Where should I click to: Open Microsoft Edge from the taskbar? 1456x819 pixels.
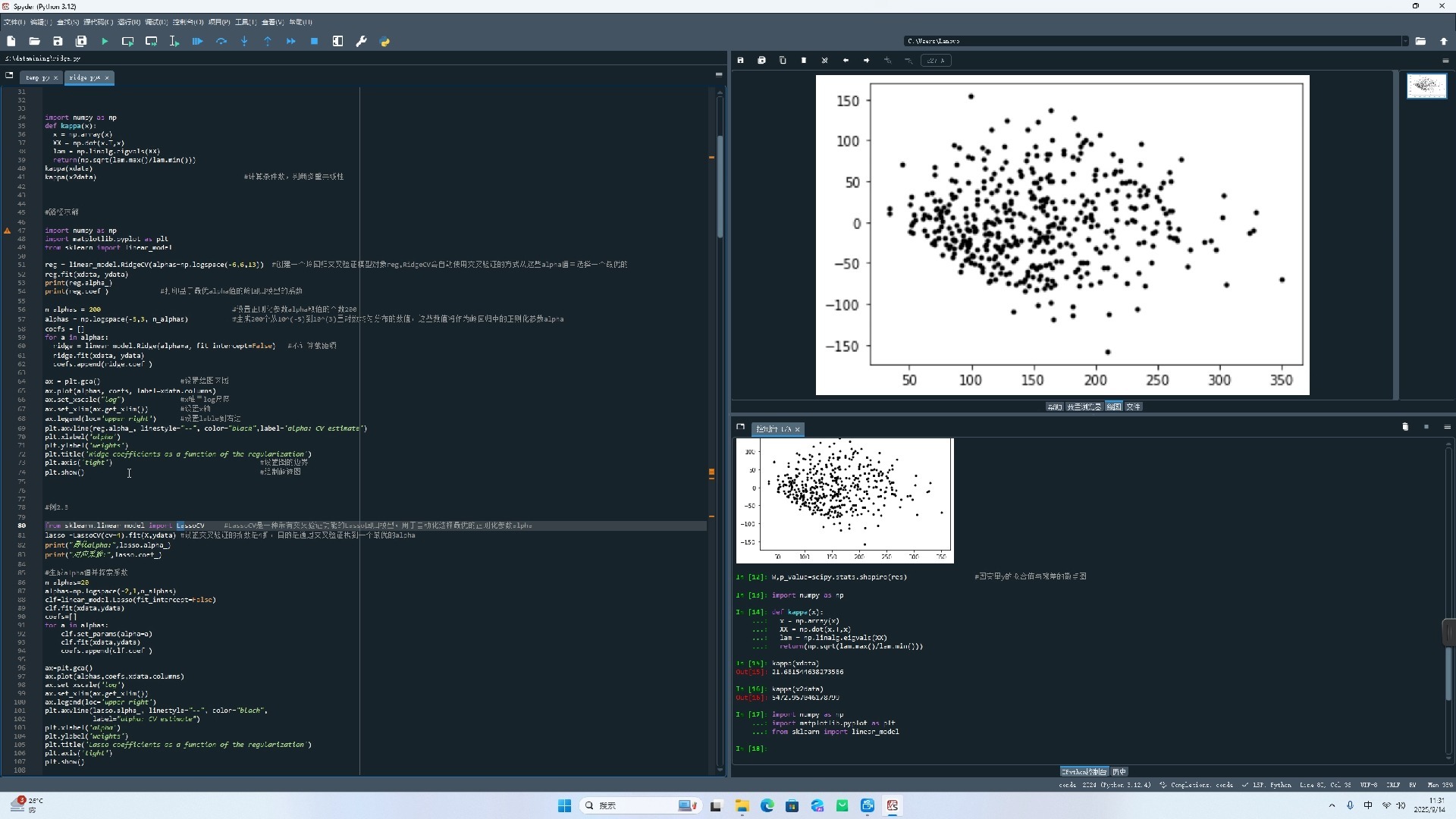(767, 805)
